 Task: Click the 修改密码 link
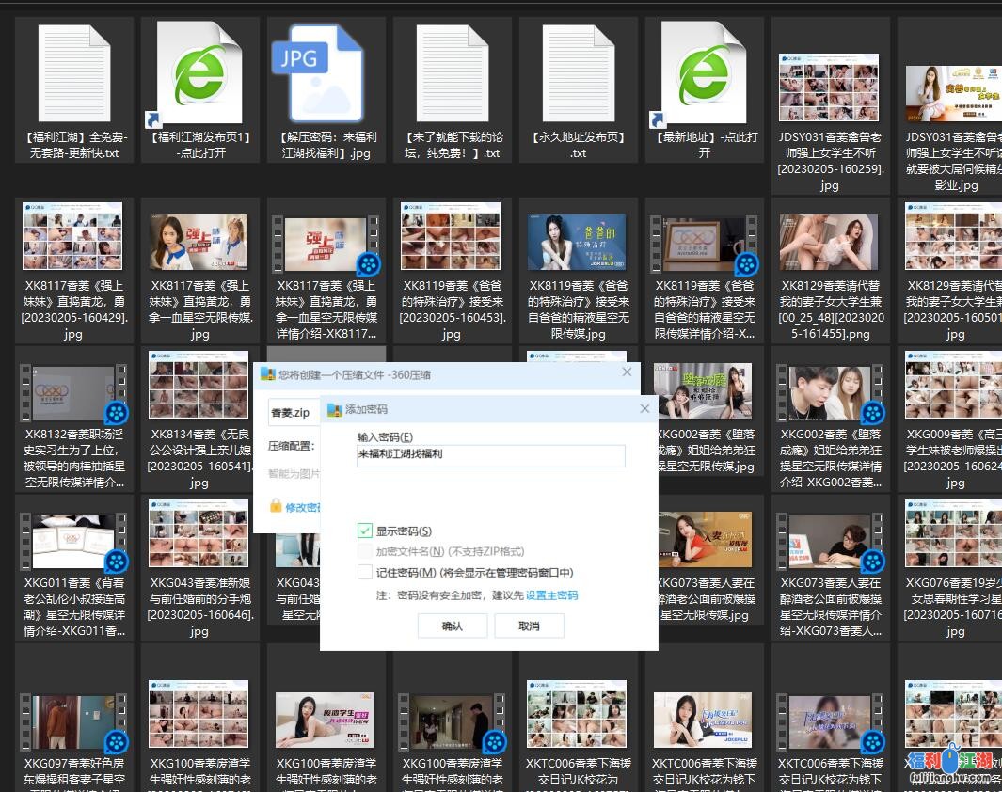coord(303,507)
